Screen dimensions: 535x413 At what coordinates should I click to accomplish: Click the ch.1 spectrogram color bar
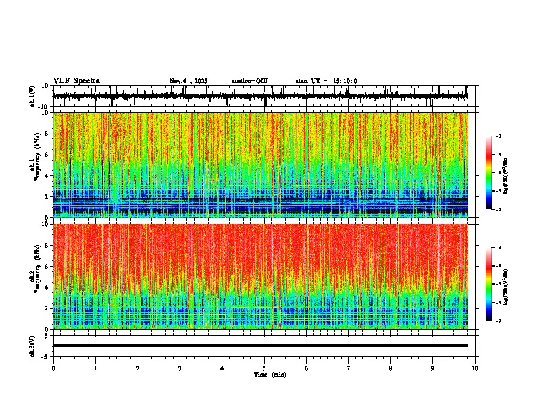(x=488, y=173)
